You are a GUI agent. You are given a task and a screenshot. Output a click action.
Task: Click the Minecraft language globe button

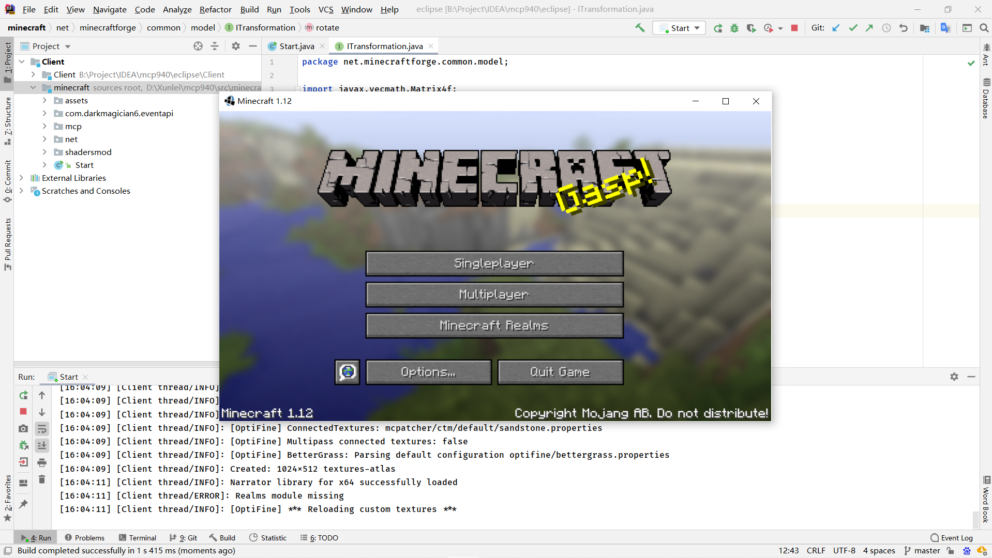click(348, 372)
